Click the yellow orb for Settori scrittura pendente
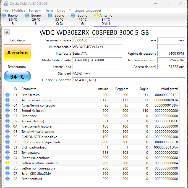 point(7,163)
